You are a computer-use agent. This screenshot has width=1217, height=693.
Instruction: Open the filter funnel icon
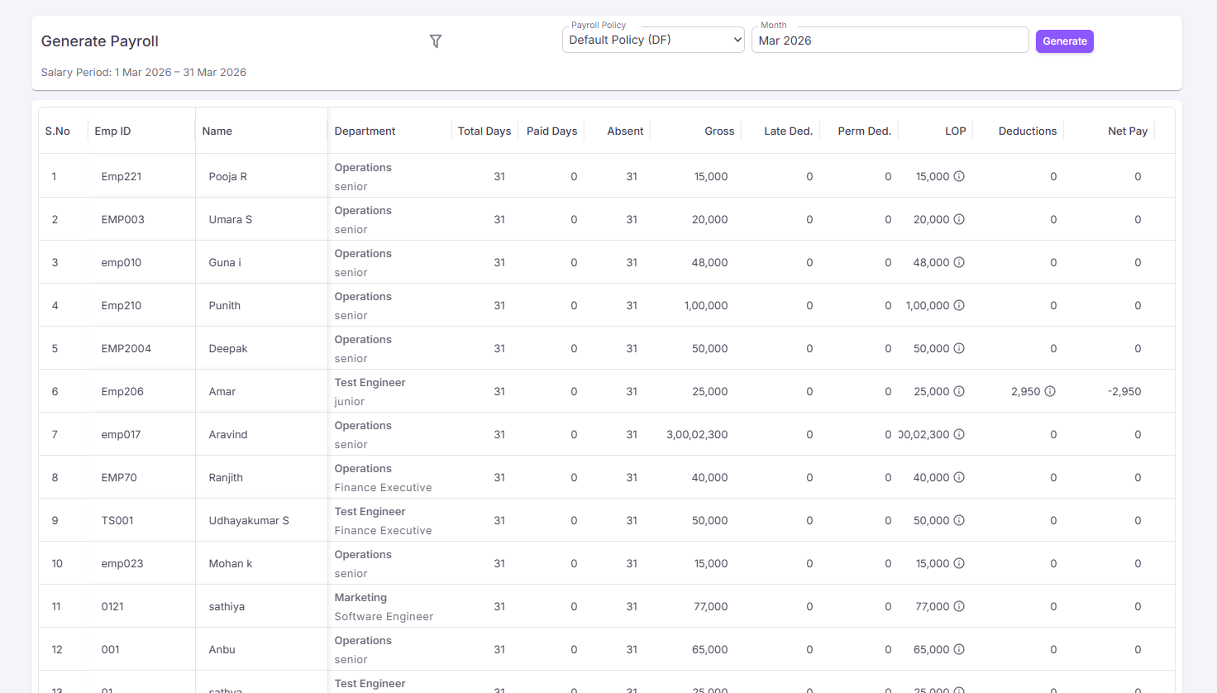tap(436, 41)
